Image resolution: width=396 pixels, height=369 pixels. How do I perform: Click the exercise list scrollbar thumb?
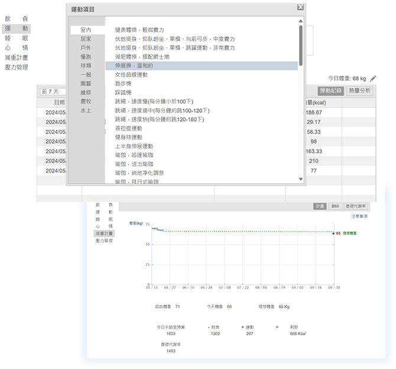pos(300,44)
